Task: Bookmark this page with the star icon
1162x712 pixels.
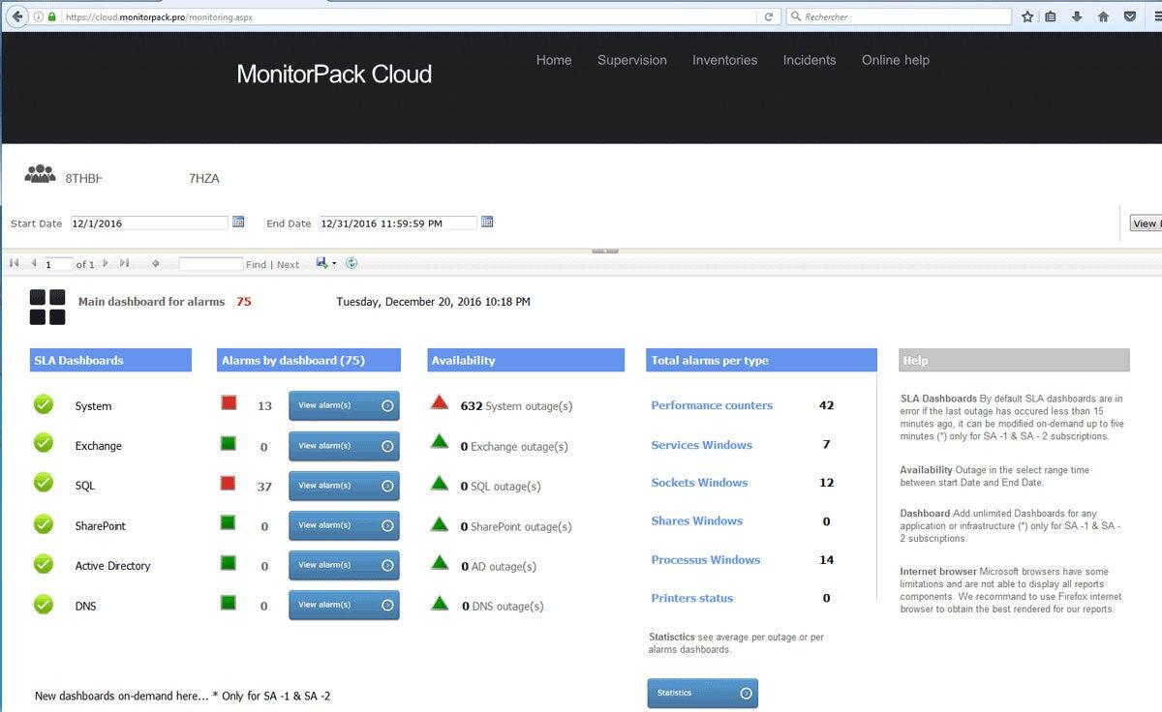Action: click(x=1026, y=15)
